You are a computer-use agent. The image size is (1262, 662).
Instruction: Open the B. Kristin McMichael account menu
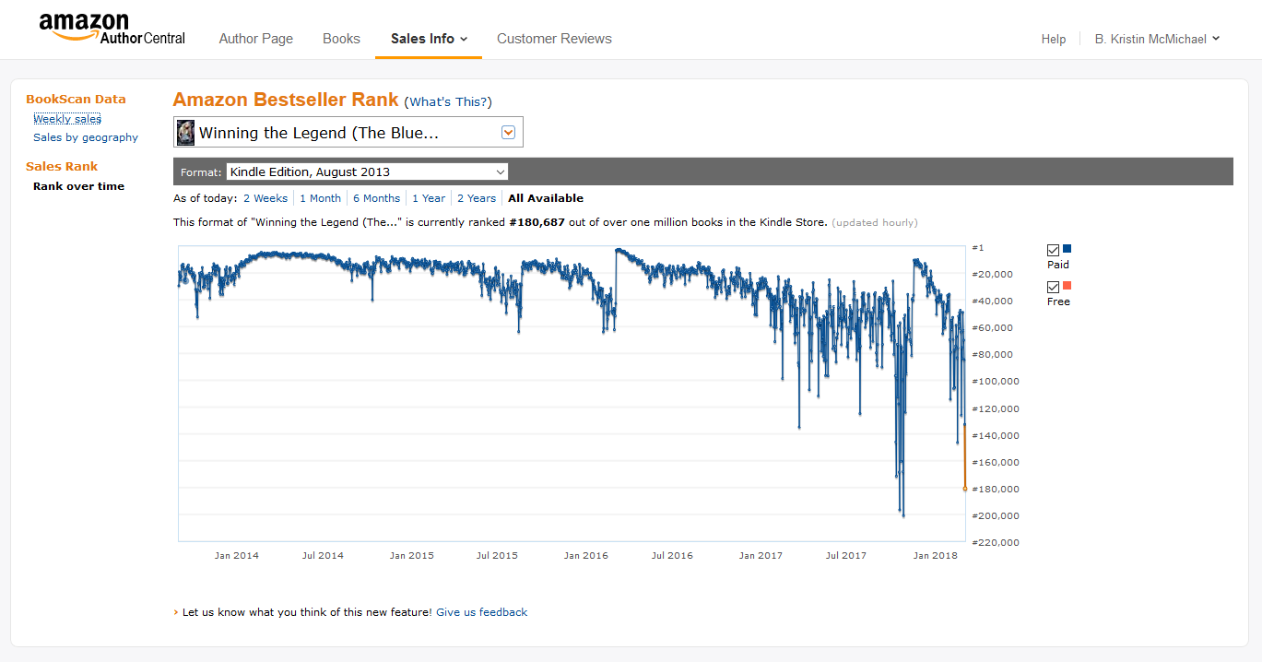(1158, 39)
